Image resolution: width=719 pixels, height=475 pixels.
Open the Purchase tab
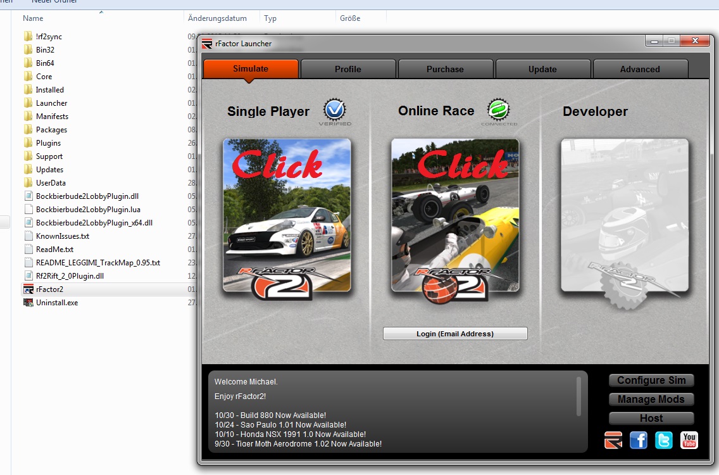coord(445,69)
